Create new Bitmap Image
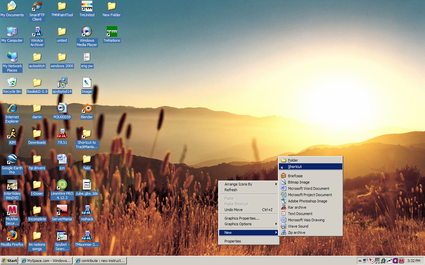The width and height of the screenshot is (425, 265). [x=310, y=182]
